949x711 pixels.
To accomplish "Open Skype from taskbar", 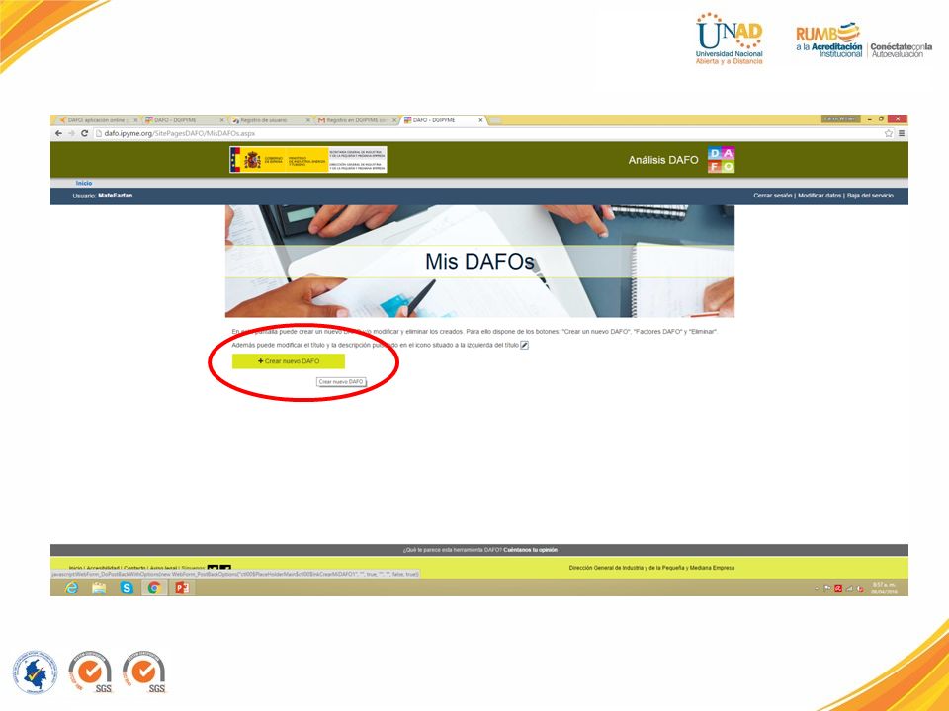I will coord(127,588).
